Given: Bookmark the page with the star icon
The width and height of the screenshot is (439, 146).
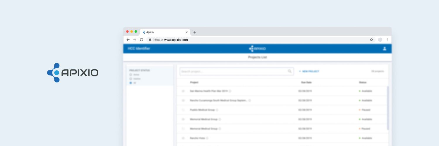Looking at the screenshot, I should click(371, 40).
